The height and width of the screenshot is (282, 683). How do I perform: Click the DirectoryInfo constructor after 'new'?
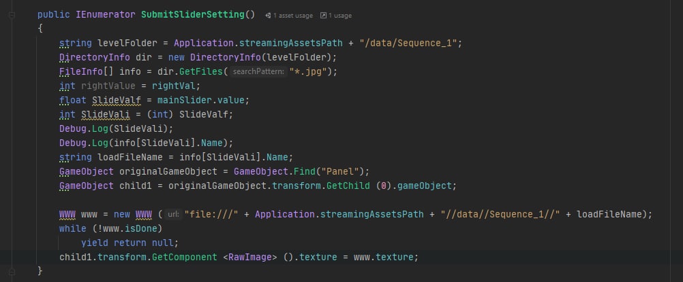[225, 57]
